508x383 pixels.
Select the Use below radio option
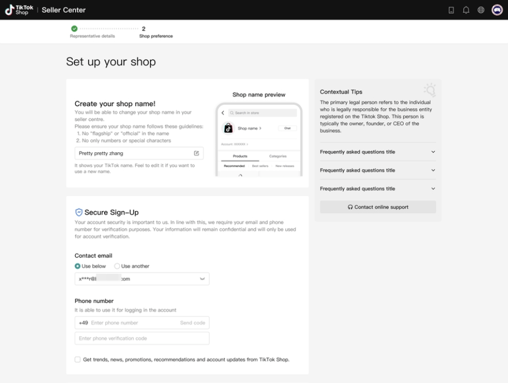click(90, 266)
